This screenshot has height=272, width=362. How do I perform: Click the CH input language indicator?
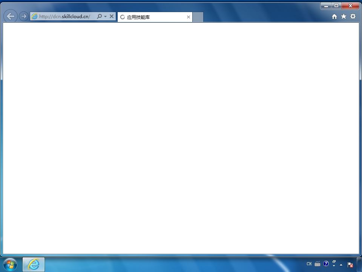point(309,264)
